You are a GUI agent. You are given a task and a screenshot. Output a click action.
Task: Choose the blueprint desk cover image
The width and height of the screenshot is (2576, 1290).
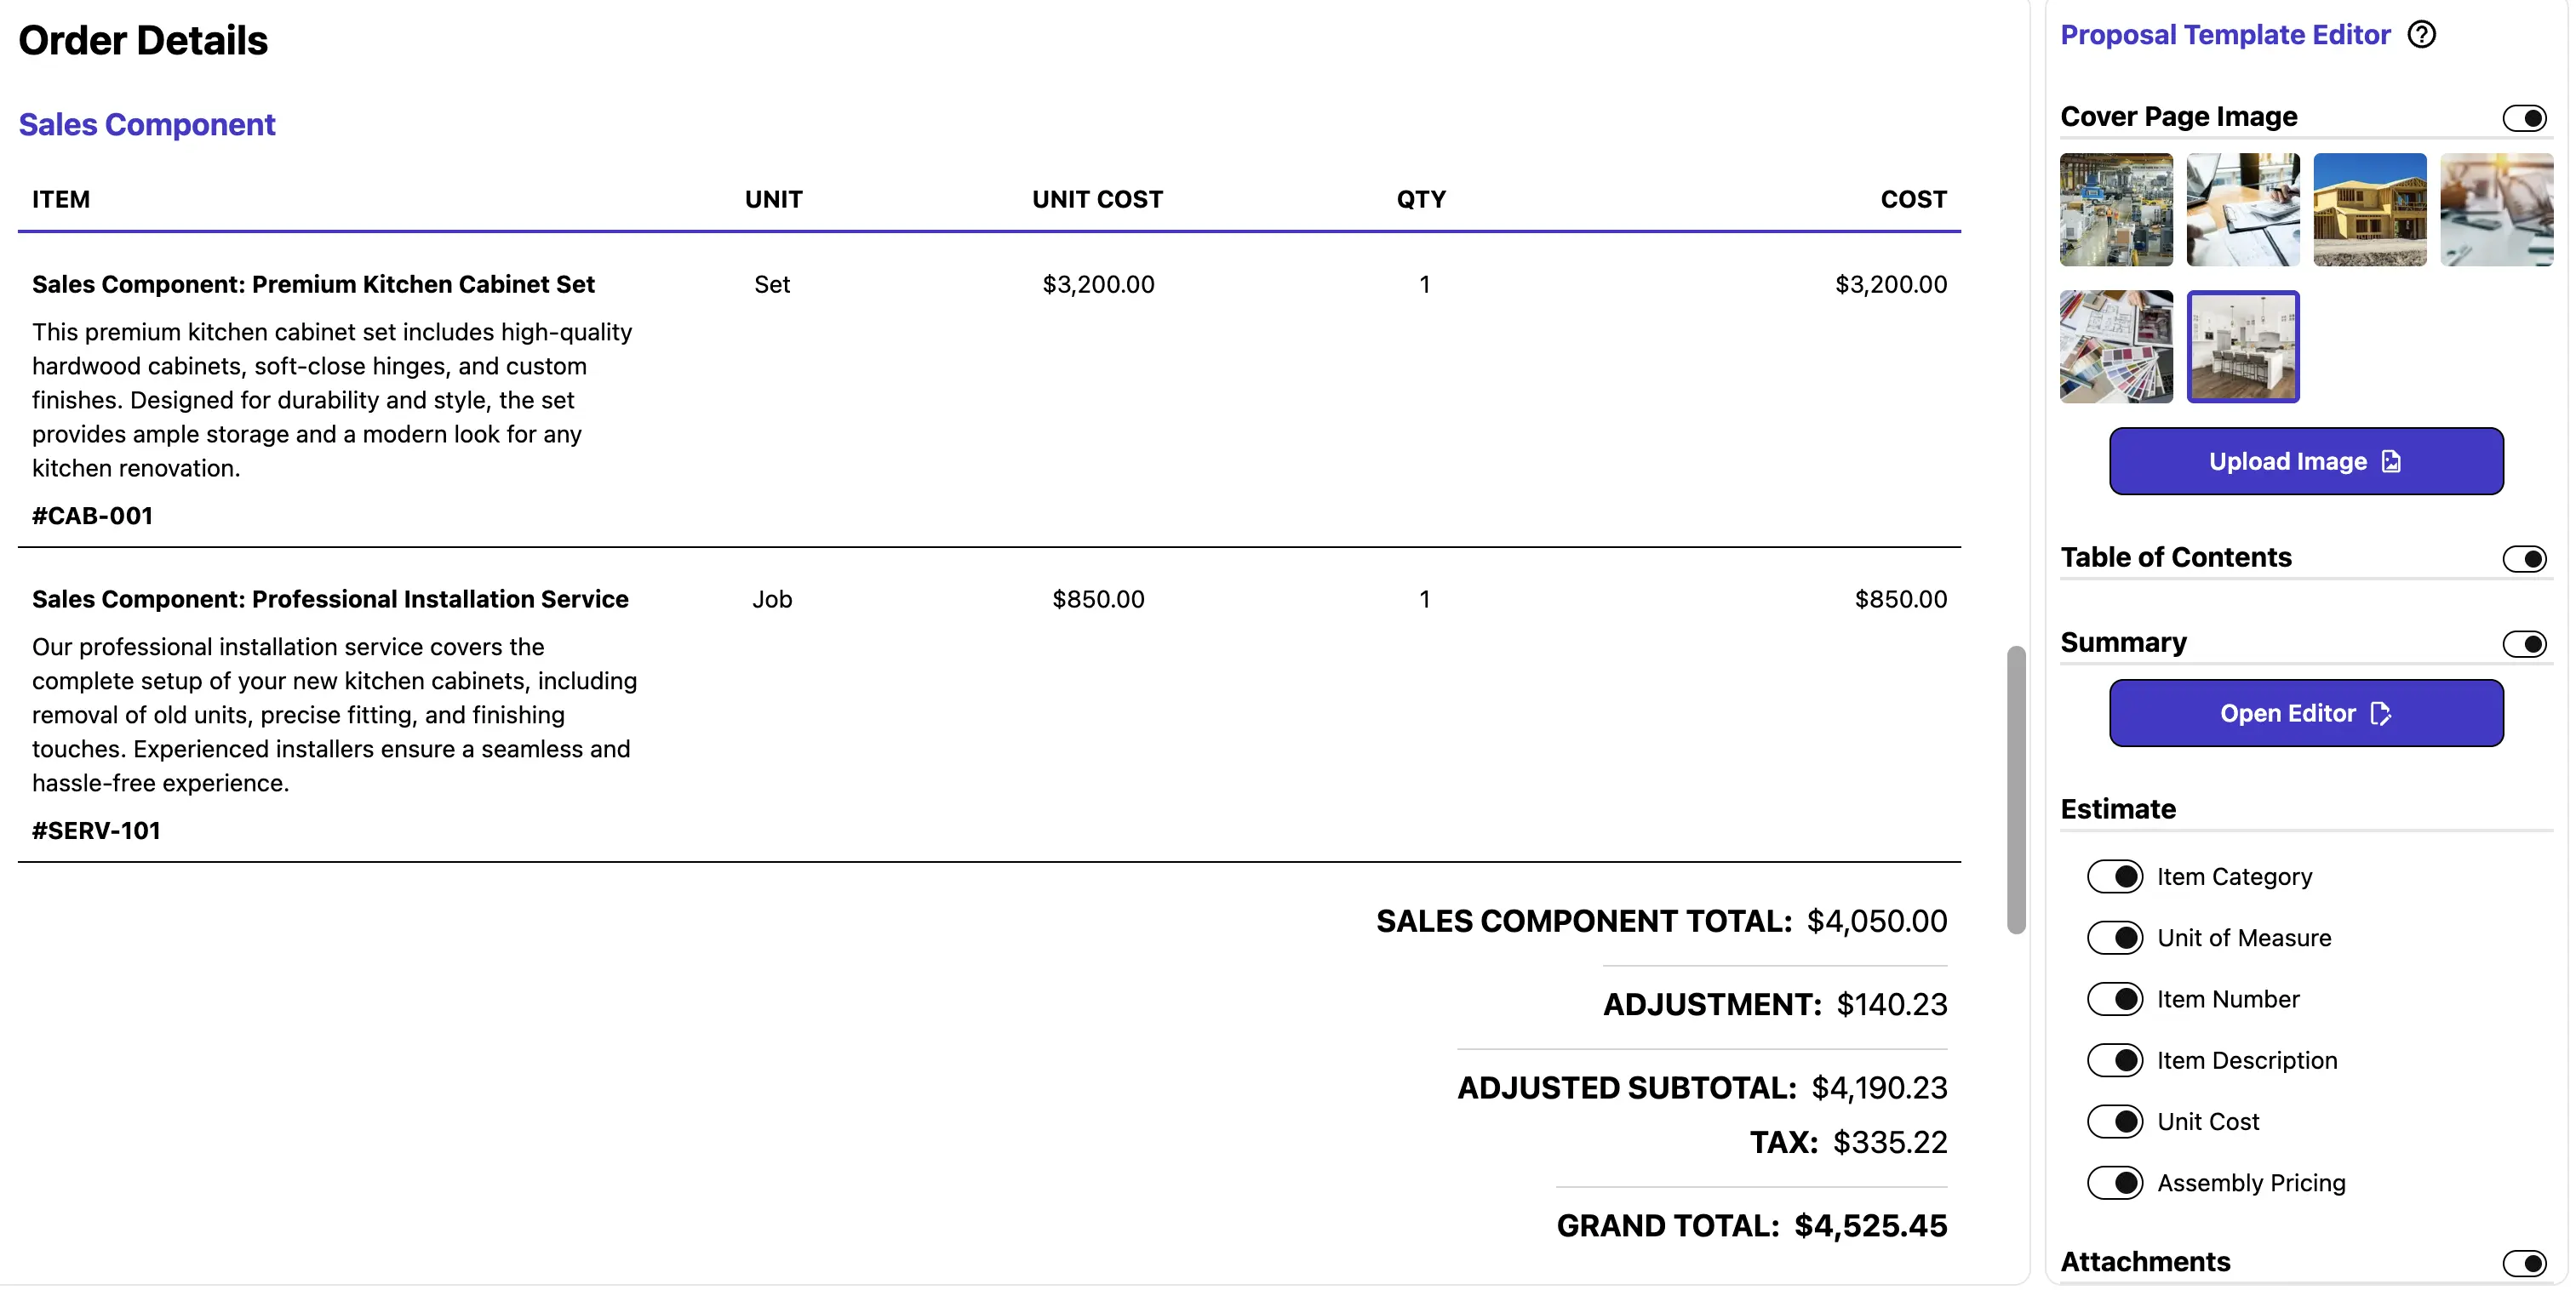coord(2242,210)
